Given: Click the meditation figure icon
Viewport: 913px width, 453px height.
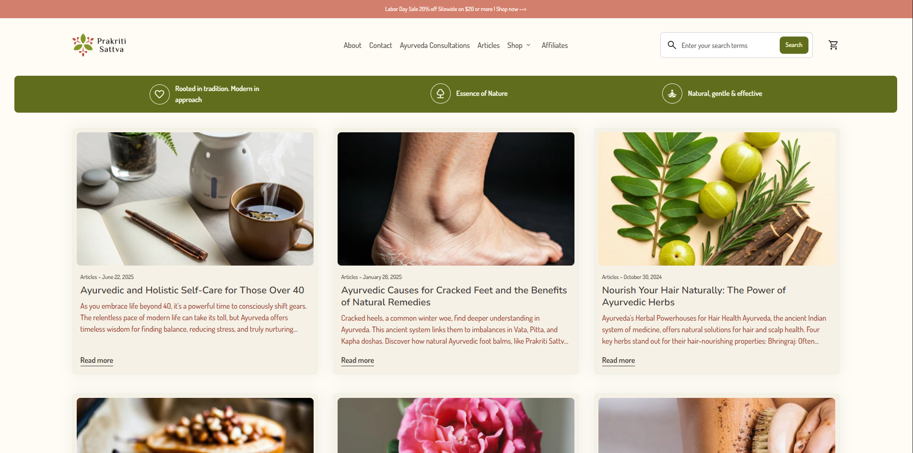Looking at the screenshot, I should (x=672, y=93).
